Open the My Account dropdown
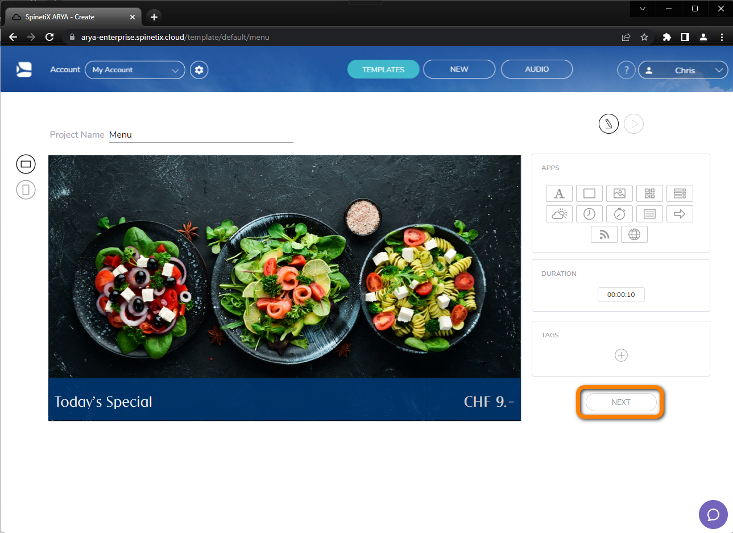This screenshot has height=533, width=733. [x=135, y=69]
